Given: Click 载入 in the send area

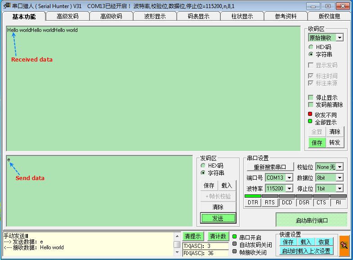Looking at the screenshot, I should click(x=227, y=185).
